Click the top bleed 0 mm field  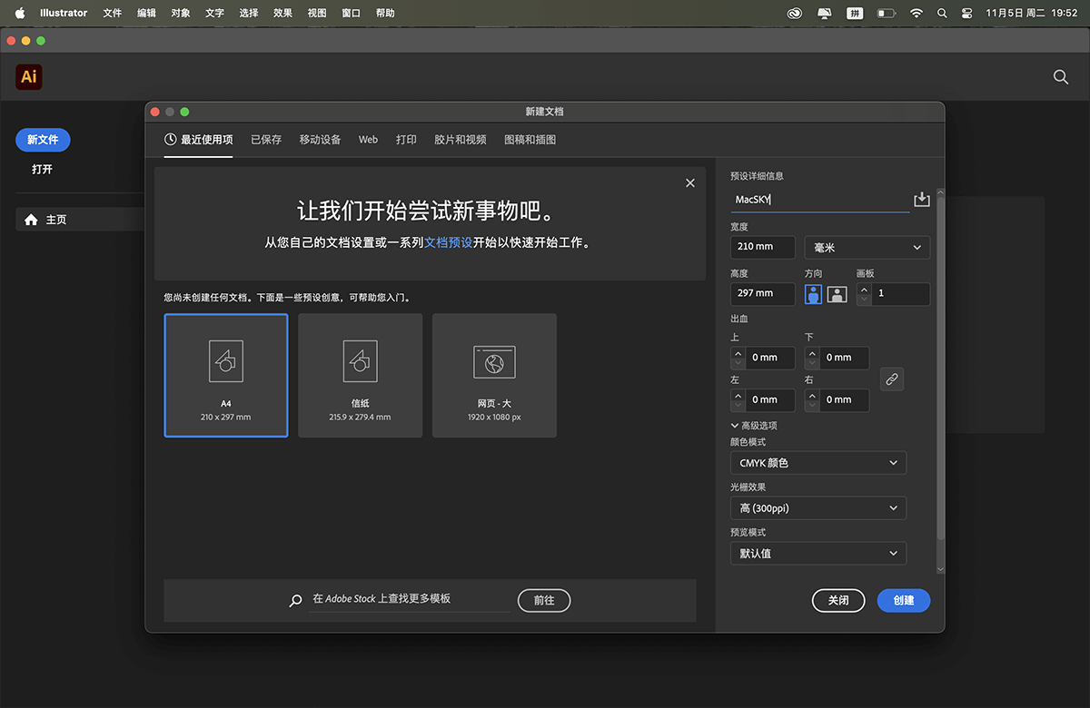click(x=770, y=358)
